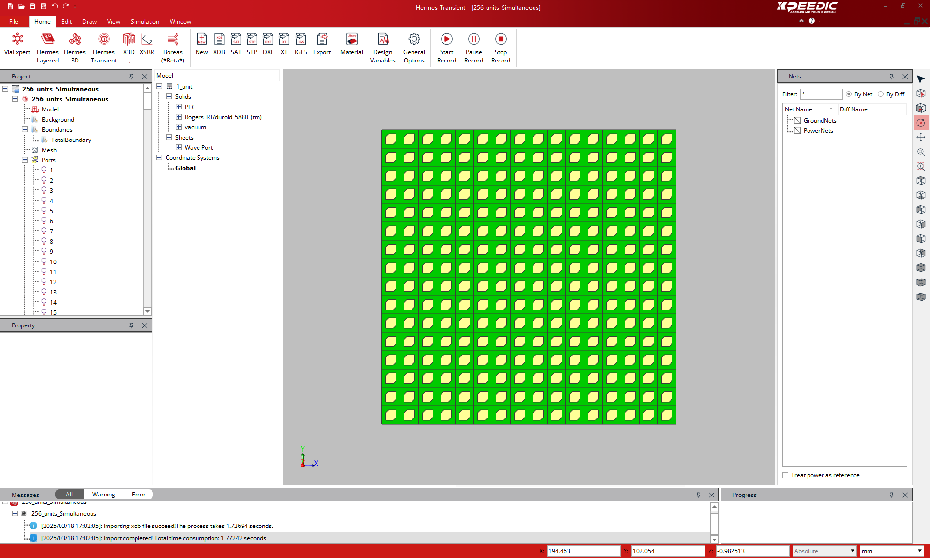Activate the rotate view tool
The width and height of the screenshot is (930, 558).
click(x=921, y=123)
